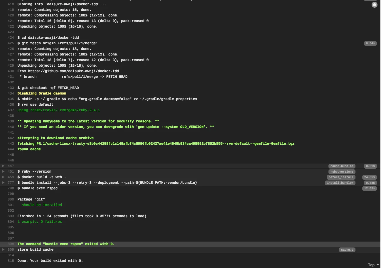This screenshot has width=381, height=268.
Task: Click the up arrow beside Top
Action: (x=377, y=264)
